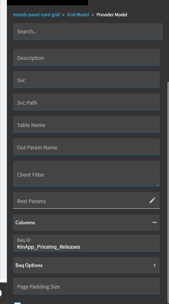Click inside the Client Filter text area

coord(86,173)
